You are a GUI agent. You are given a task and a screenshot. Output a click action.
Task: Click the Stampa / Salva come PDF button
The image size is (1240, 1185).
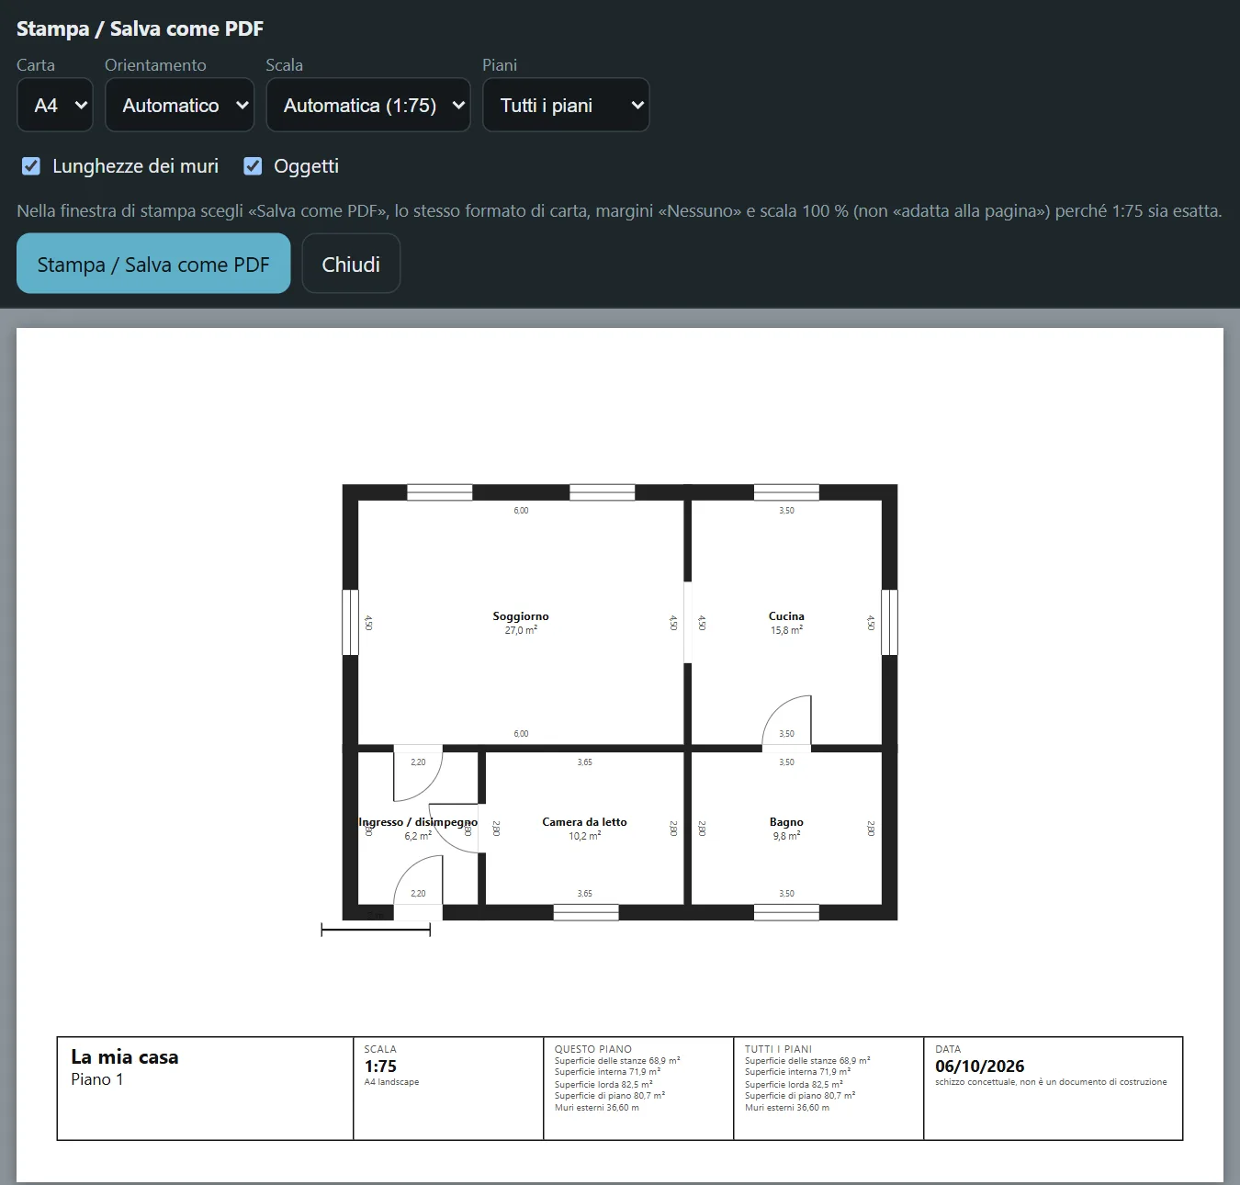[153, 264]
